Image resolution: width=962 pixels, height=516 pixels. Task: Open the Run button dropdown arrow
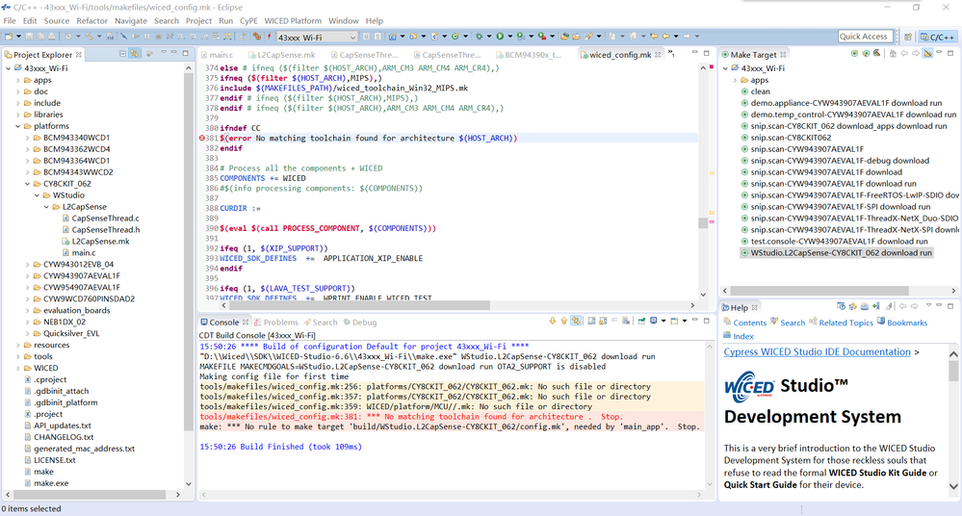pos(509,37)
